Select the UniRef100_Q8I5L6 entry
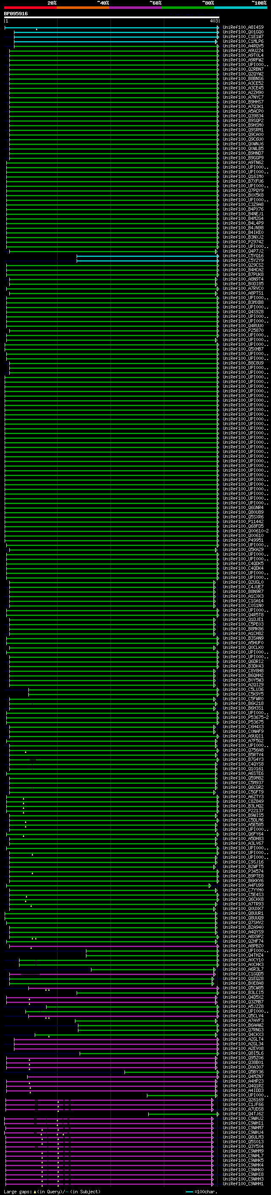Viewport: 271px width, 1195px height. click(x=243, y=1053)
